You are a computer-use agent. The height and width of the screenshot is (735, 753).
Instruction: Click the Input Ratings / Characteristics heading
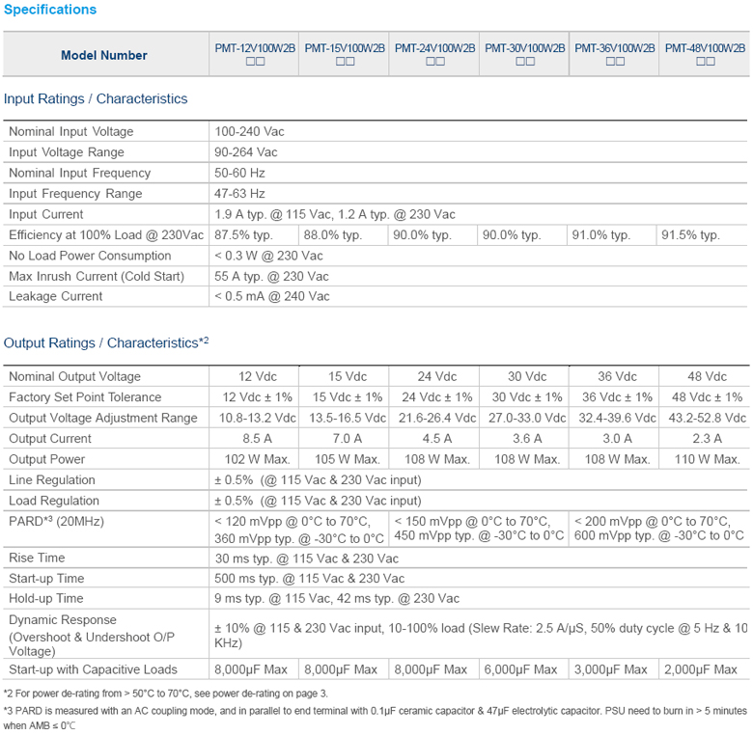[x=96, y=98]
